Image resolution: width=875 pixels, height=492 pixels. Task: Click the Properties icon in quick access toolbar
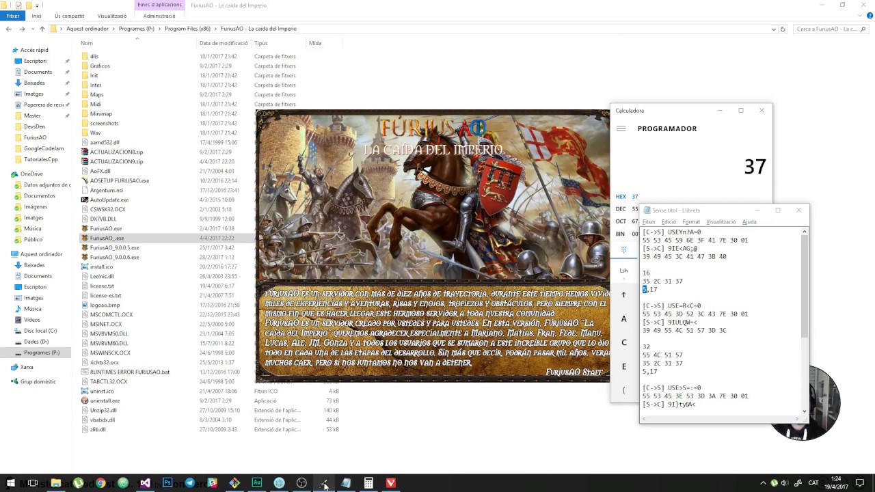coord(18,5)
